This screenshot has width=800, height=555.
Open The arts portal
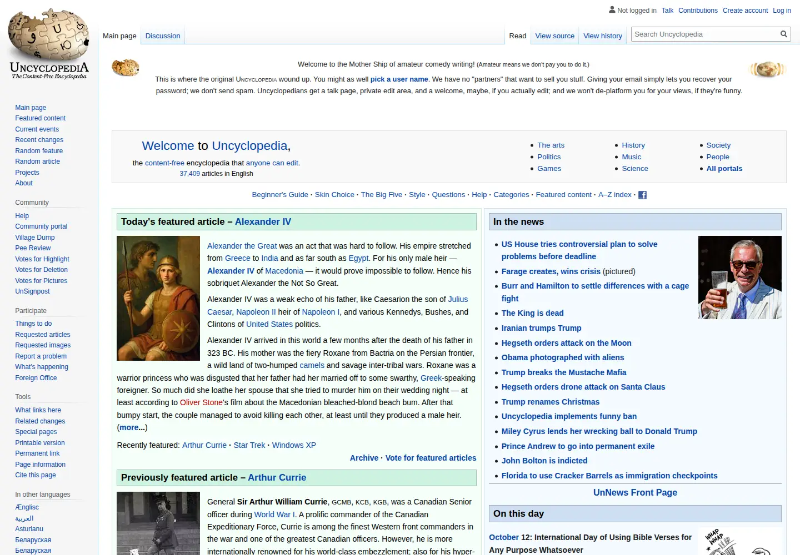coord(551,145)
